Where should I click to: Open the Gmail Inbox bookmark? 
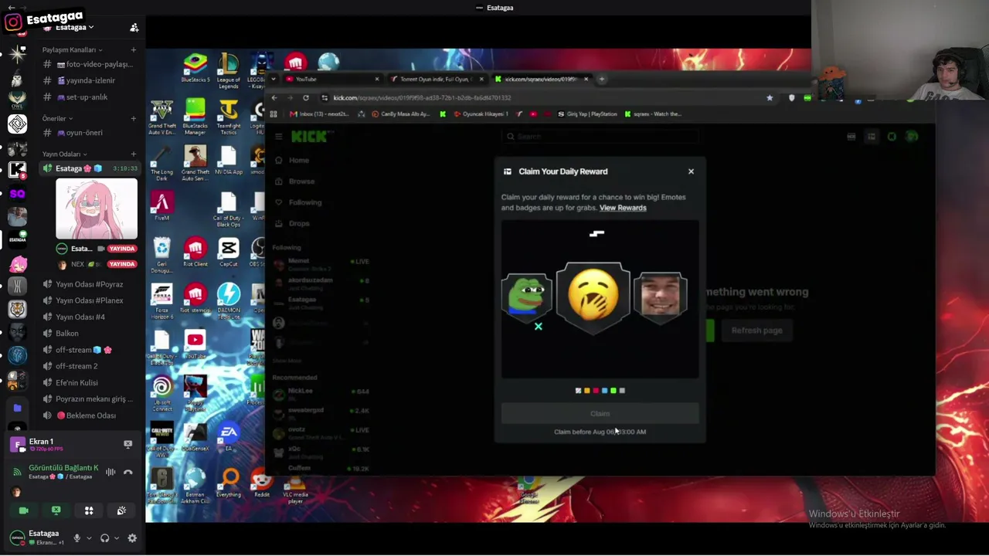click(318, 114)
